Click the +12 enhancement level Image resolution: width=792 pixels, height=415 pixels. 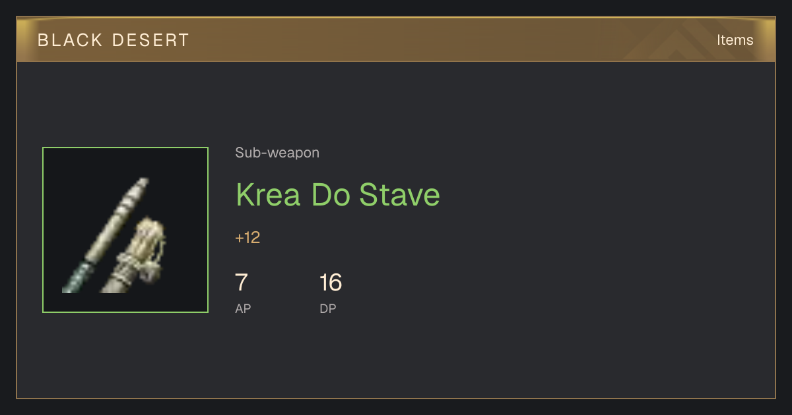[x=247, y=238]
